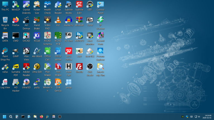214x120 pixels.
Task: Open the HWiNFO desktop icon
Action: (x=79, y=36)
